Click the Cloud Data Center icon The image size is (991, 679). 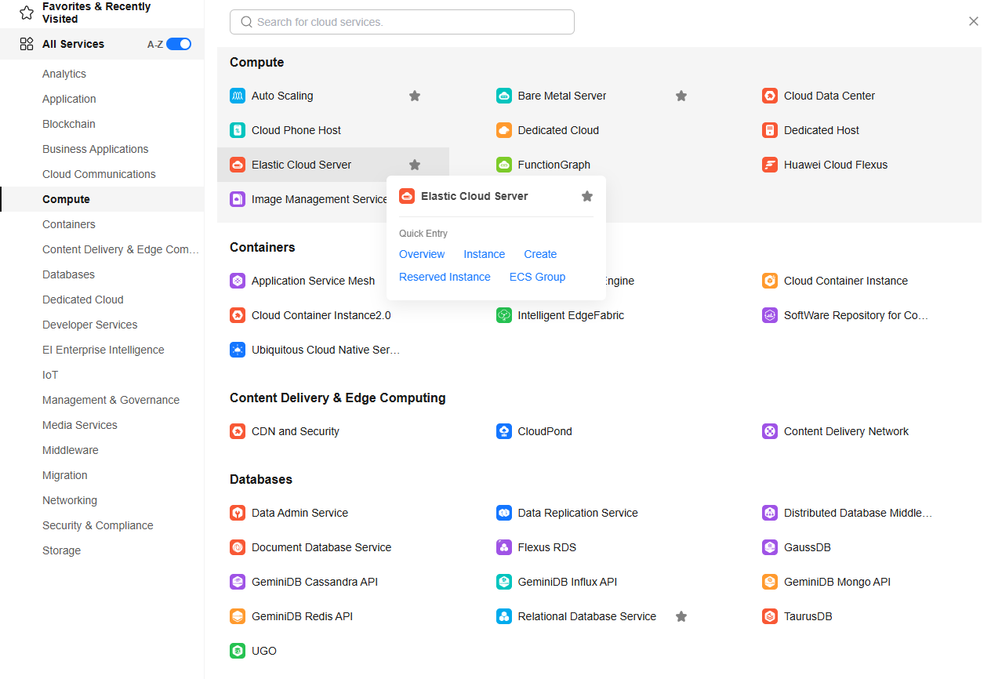(x=770, y=96)
